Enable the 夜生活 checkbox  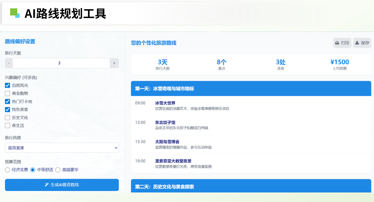pos(7,125)
